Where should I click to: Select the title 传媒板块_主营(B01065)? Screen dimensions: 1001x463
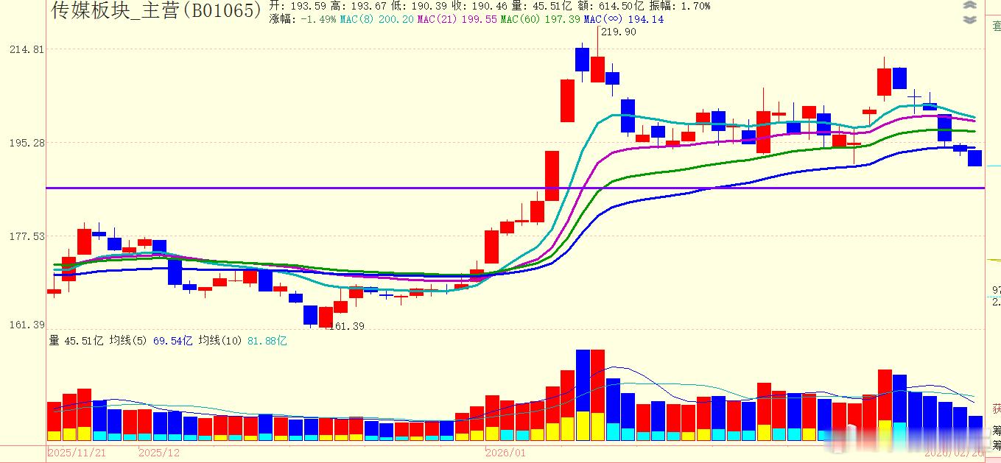pyautogui.click(x=157, y=10)
